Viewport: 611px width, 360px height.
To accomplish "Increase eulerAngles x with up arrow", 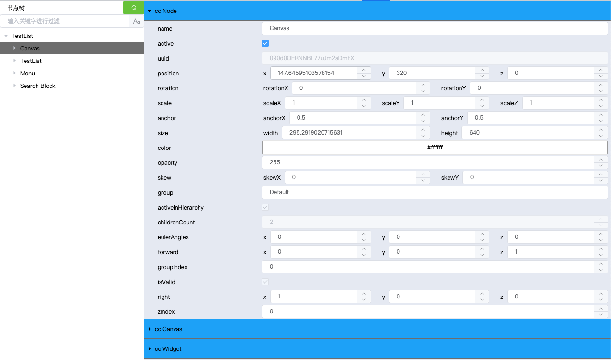I will click(364, 234).
